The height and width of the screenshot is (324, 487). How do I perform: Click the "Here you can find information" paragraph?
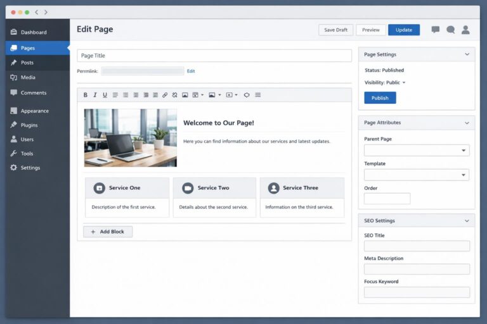coord(257,141)
